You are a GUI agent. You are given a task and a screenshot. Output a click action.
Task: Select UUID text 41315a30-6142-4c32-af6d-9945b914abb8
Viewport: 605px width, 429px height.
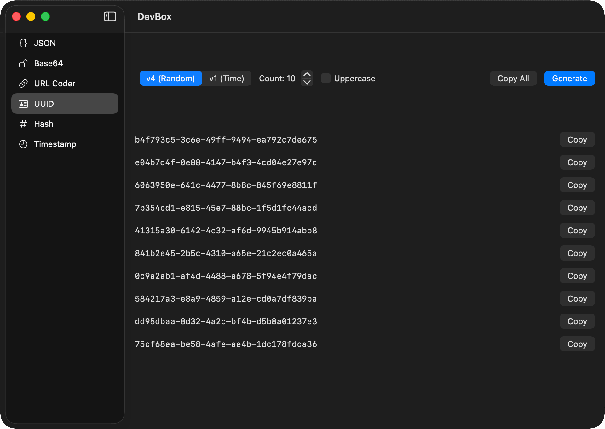226,231
